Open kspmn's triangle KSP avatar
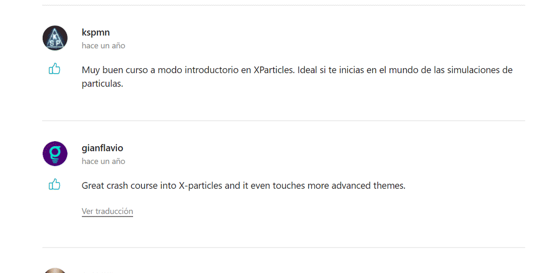Image resolution: width=554 pixels, height=273 pixels. click(x=55, y=38)
